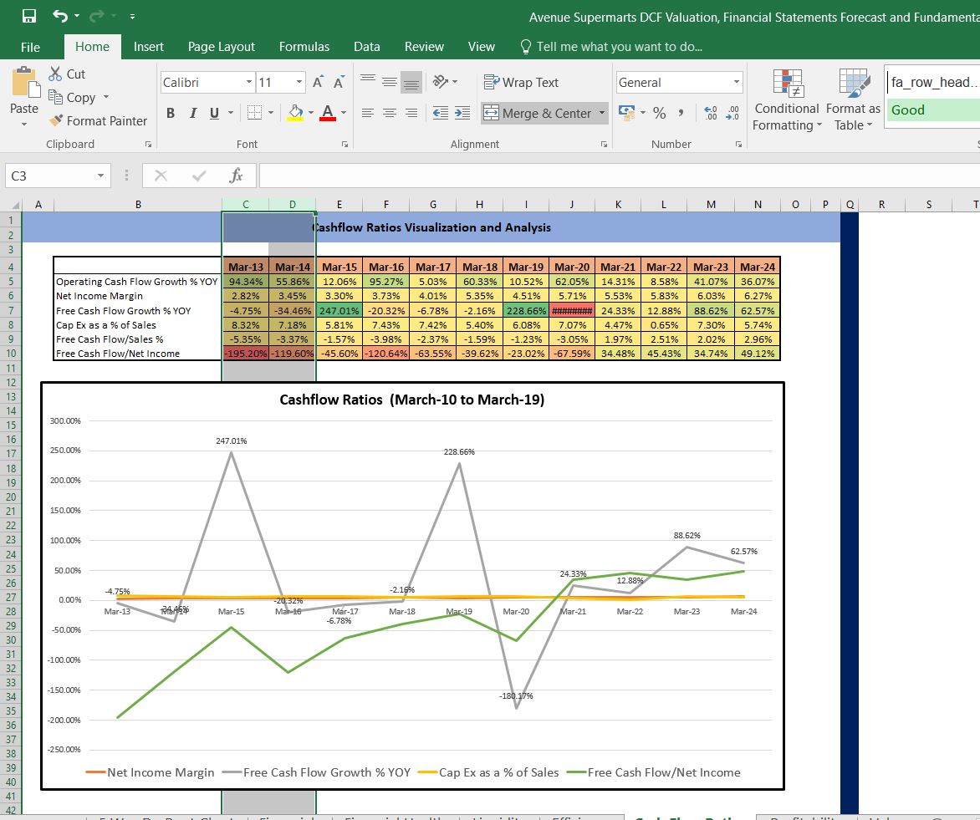Click the Net Income Margin legend entry

[x=150, y=772]
